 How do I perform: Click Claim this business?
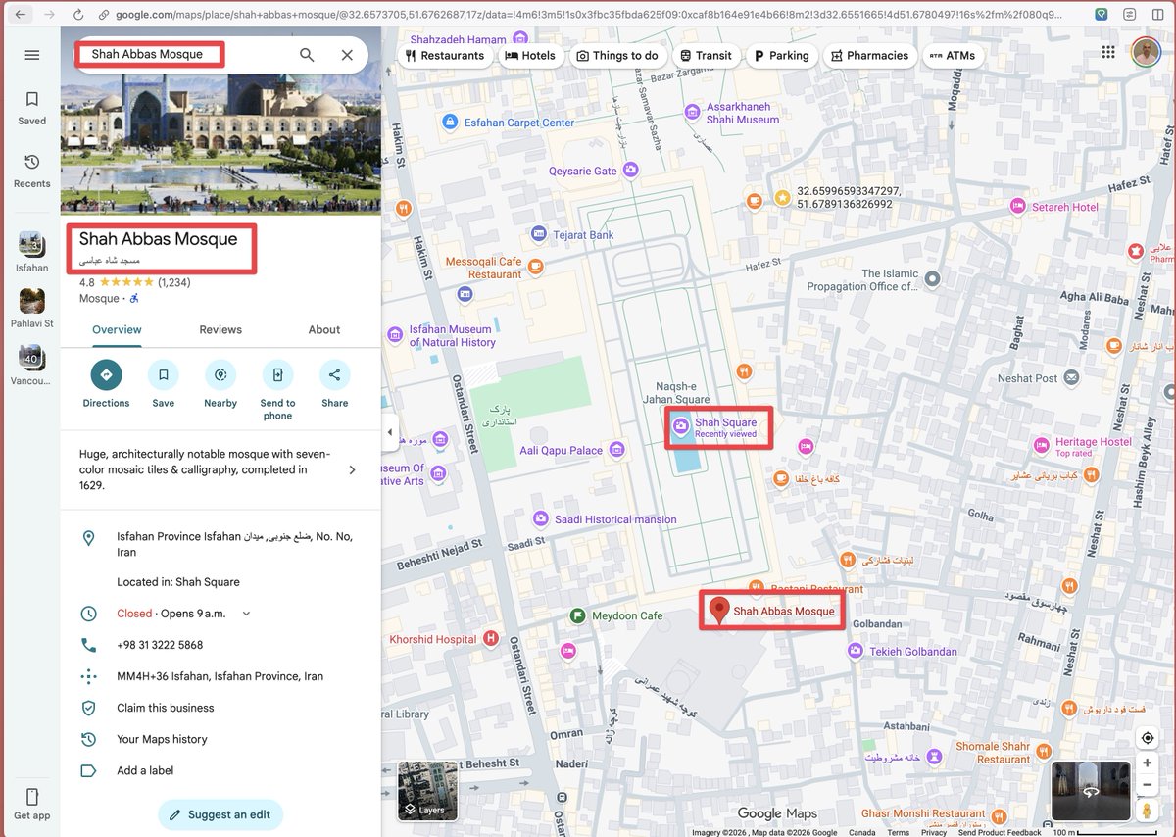point(220,708)
